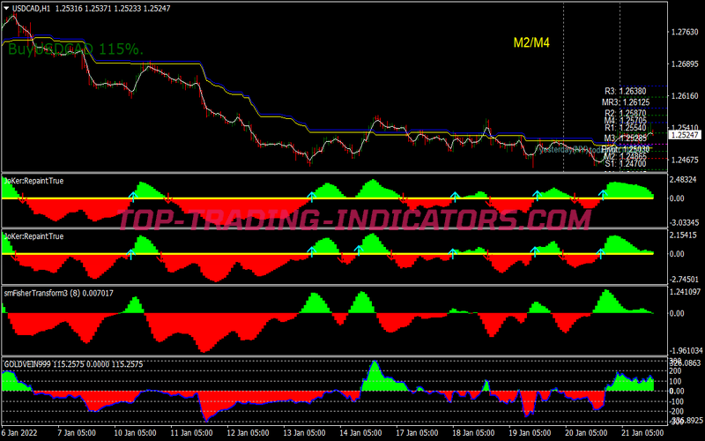Select the R3: 1.26380 pivot label
This screenshot has width=705, height=441.
click(x=626, y=92)
